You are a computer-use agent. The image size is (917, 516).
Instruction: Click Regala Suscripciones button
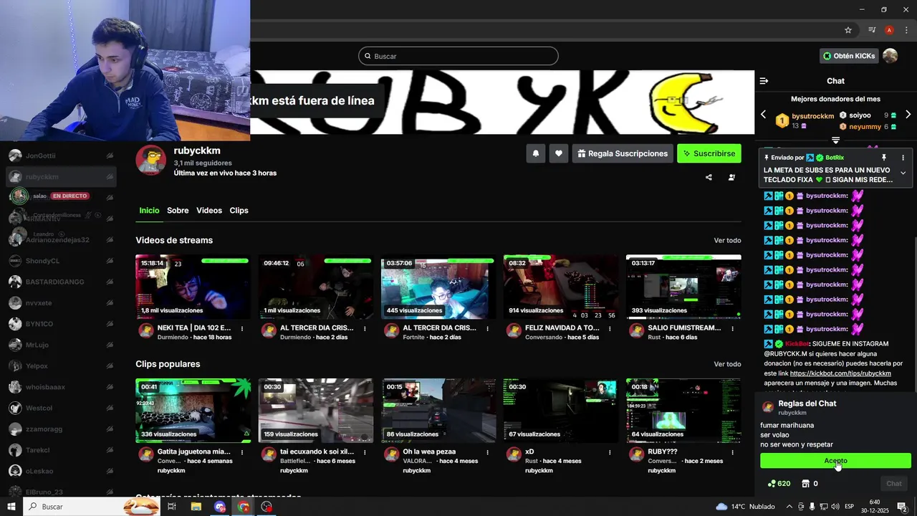point(622,153)
